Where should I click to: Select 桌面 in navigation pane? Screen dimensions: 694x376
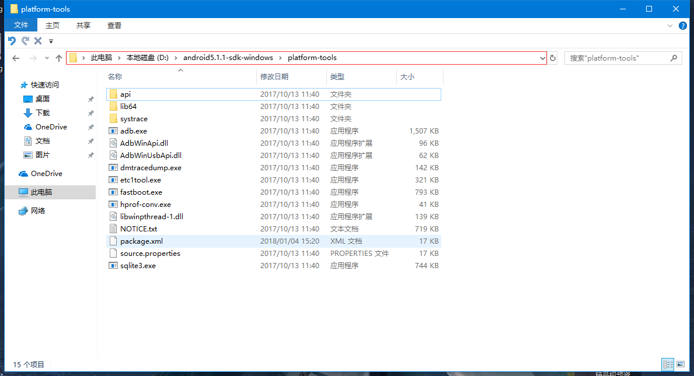click(43, 99)
